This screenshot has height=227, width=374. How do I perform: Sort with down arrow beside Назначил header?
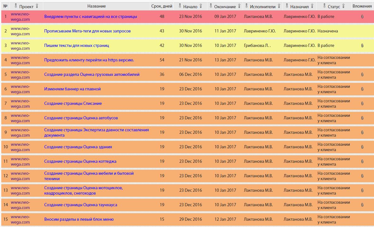pyautogui.click(x=287, y=6)
